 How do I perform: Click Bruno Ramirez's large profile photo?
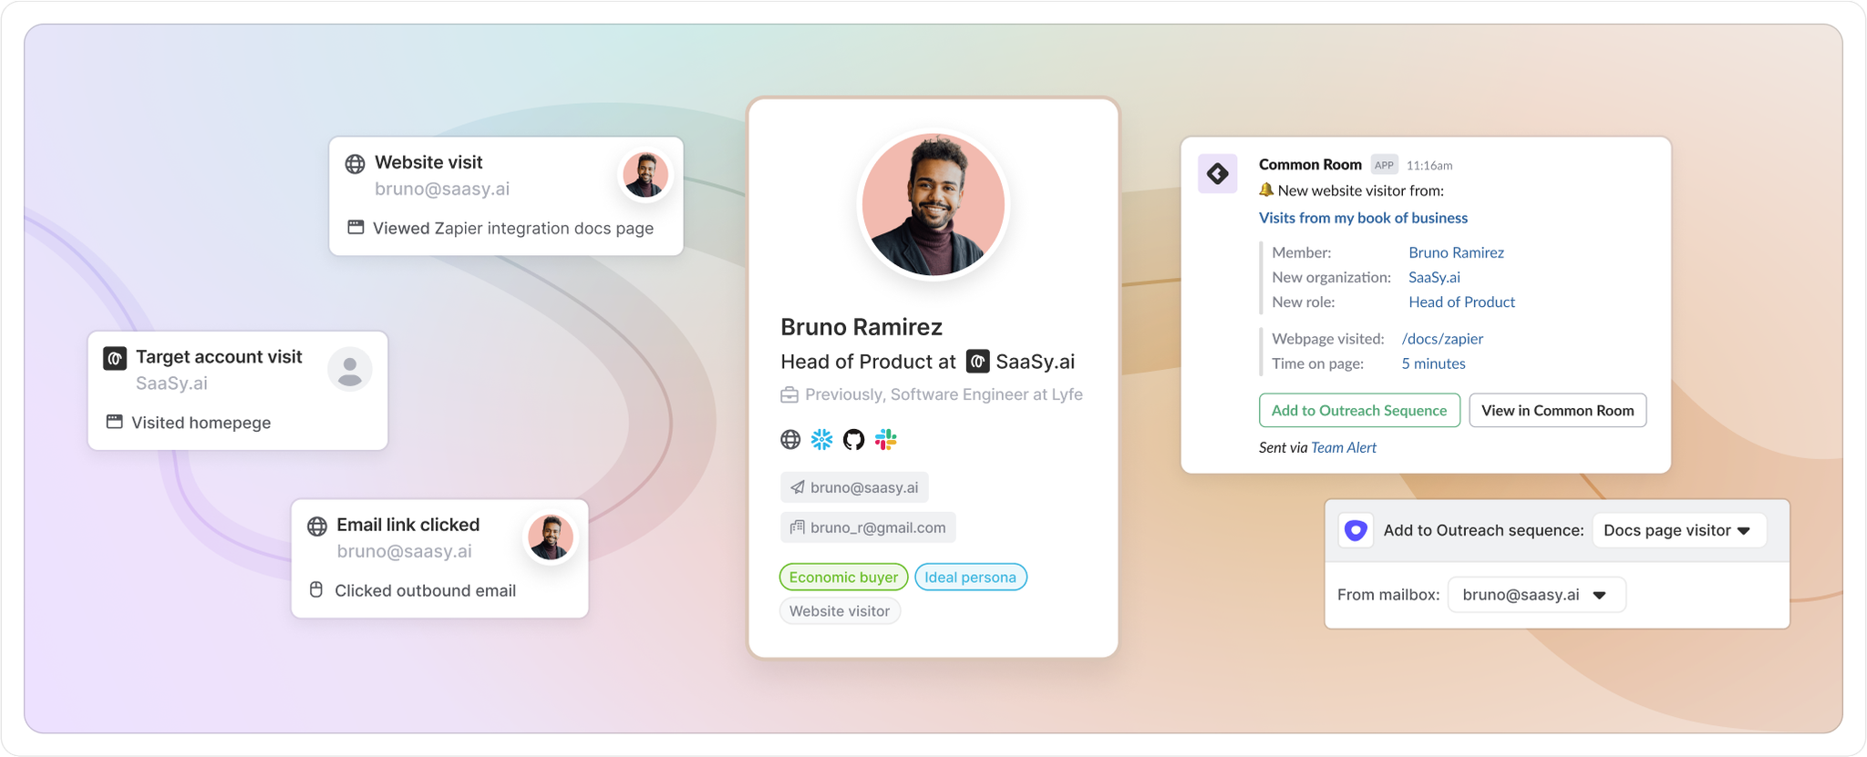[933, 205]
